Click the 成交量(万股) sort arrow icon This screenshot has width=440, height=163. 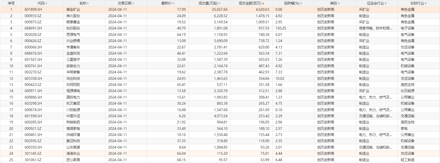tap(220, 3)
